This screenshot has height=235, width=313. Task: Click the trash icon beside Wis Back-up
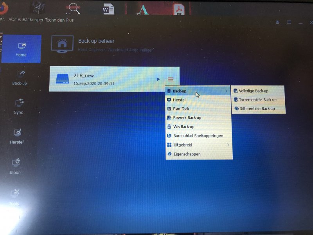[169, 127]
